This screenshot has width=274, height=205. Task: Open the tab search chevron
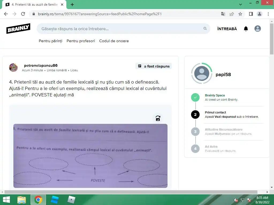click(x=241, y=5)
